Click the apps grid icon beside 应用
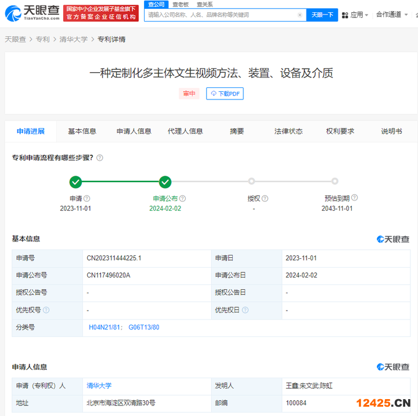Viewport: 418px width, 416px height. pyautogui.click(x=345, y=15)
